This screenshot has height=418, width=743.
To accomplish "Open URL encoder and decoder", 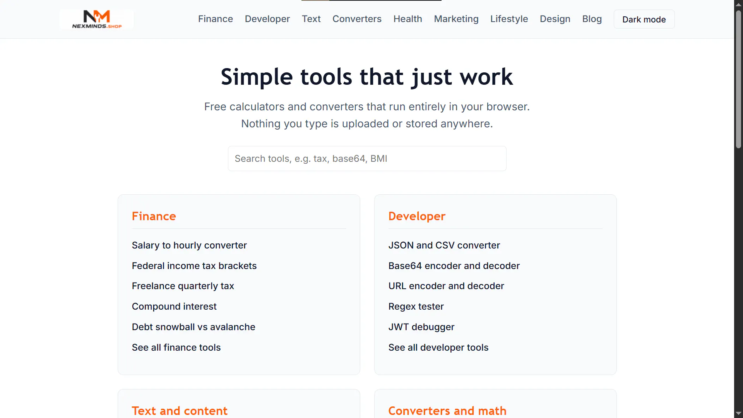I will click(446, 286).
